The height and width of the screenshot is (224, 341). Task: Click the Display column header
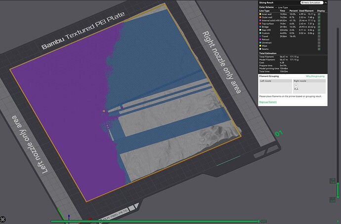(x=321, y=11)
